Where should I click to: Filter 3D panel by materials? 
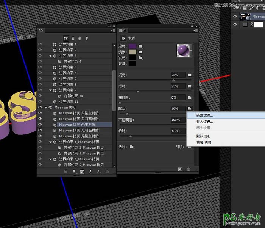pos(80,39)
